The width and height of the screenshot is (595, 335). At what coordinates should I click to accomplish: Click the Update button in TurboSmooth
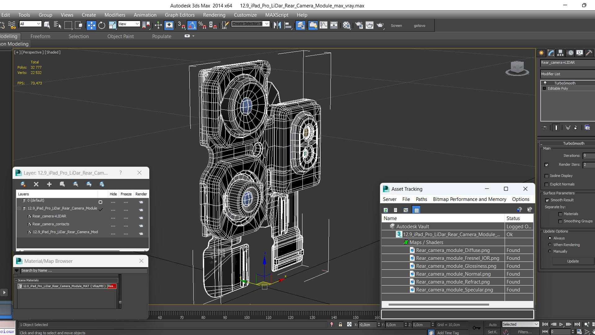(x=572, y=261)
